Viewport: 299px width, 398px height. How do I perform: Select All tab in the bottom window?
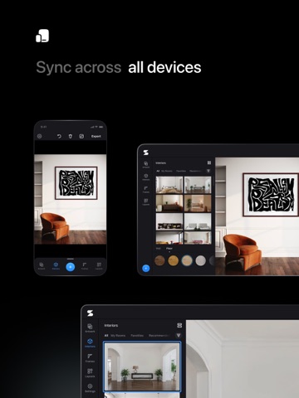click(x=106, y=336)
